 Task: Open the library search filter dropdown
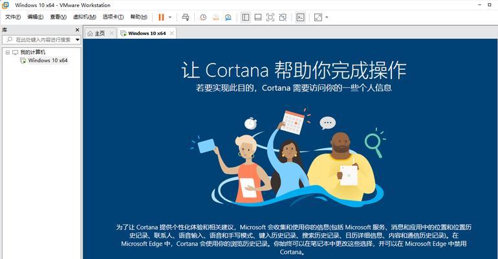[78, 39]
